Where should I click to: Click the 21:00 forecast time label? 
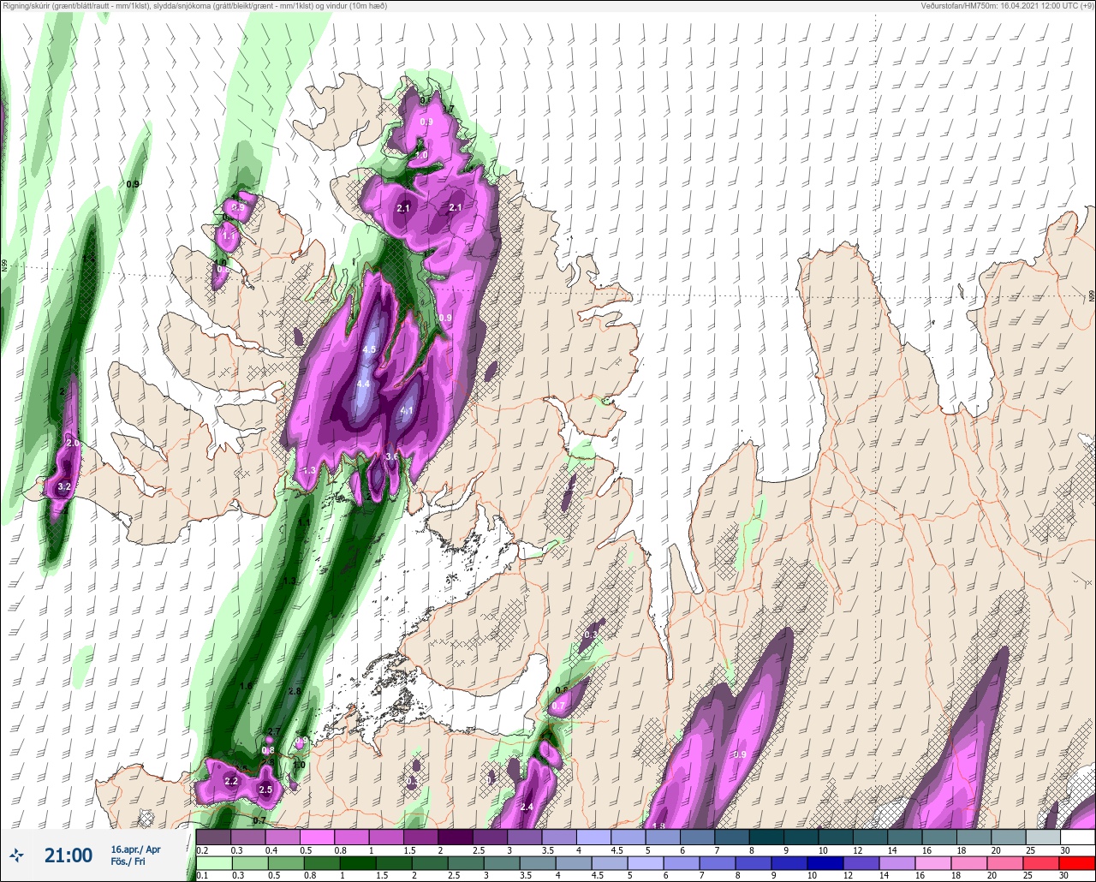(68, 855)
